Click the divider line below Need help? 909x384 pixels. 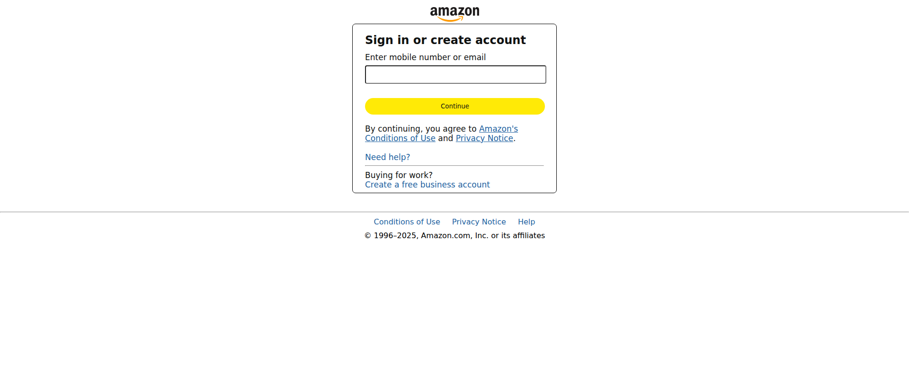(x=454, y=166)
